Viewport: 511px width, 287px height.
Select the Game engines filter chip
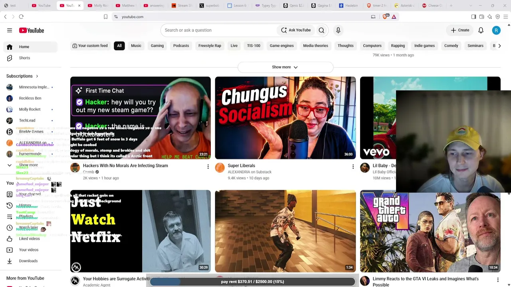(x=282, y=46)
